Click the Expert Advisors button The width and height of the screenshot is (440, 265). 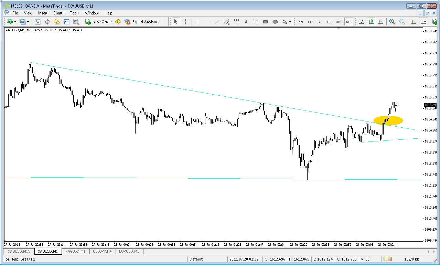(142, 22)
